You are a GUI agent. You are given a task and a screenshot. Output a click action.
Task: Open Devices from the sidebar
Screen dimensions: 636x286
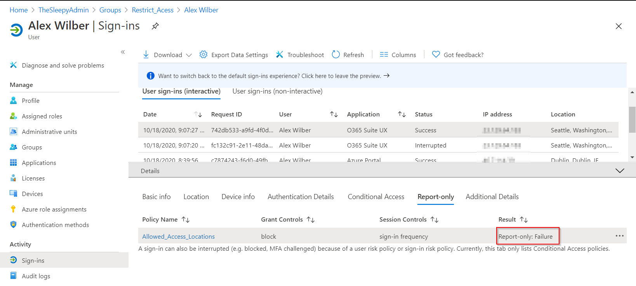pos(32,194)
